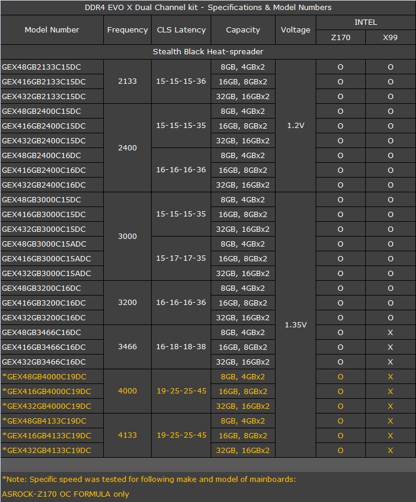Screen dimensions: 416x502
Task: Select the Z170 column header
Action: (x=340, y=38)
